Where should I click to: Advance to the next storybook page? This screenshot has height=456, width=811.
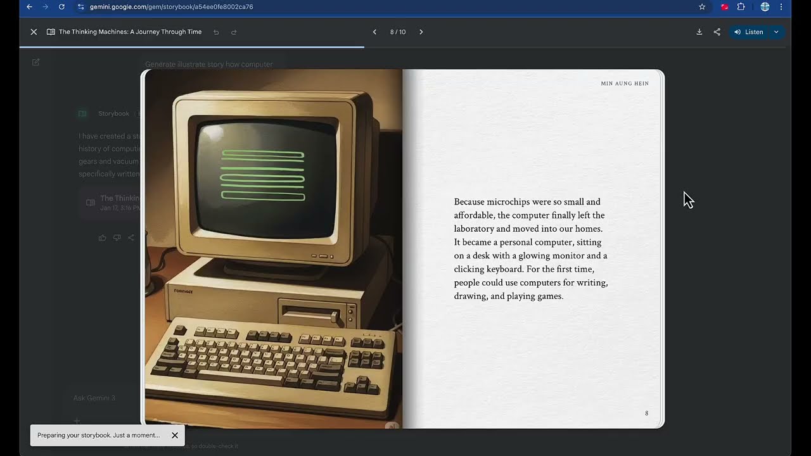click(421, 32)
